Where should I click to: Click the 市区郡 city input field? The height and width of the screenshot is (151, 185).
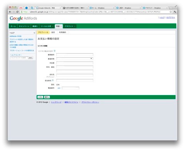[75, 63]
